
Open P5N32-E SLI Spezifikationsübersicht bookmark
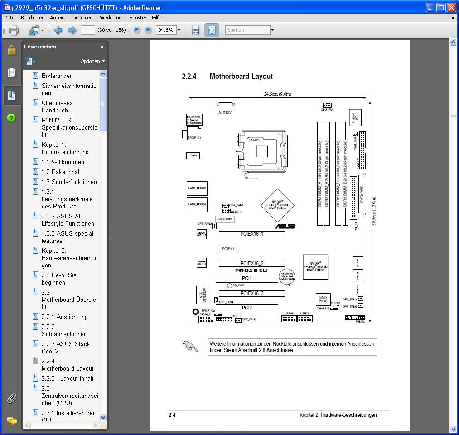click(x=69, y=127)
